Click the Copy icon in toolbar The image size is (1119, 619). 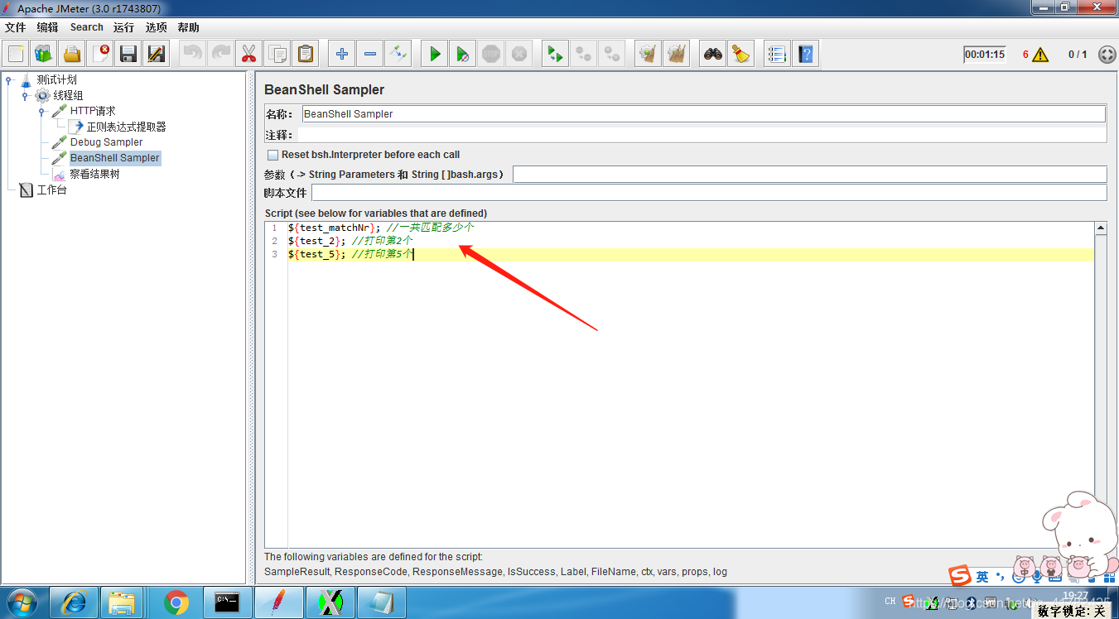tap(277, 55)
